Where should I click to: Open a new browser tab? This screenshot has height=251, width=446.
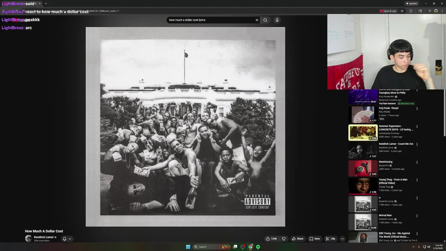tap(46, 3)
